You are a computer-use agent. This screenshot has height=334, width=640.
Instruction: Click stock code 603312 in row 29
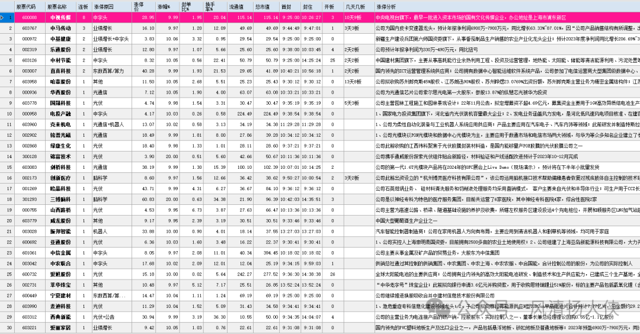tap(29, 317)
